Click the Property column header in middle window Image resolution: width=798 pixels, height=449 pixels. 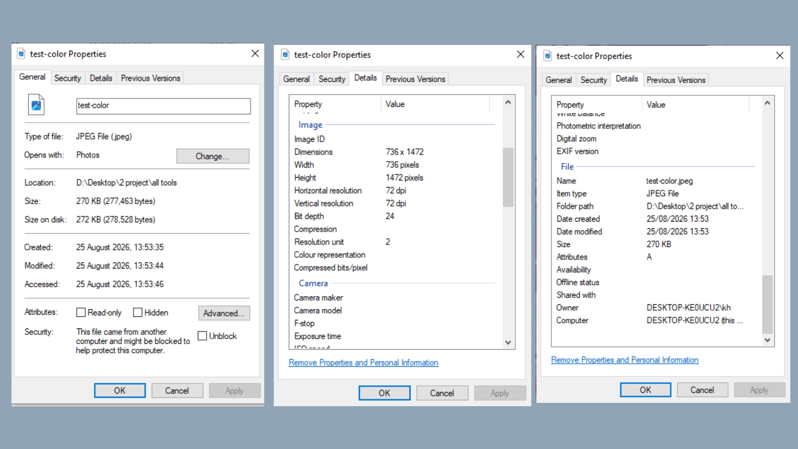336,104
